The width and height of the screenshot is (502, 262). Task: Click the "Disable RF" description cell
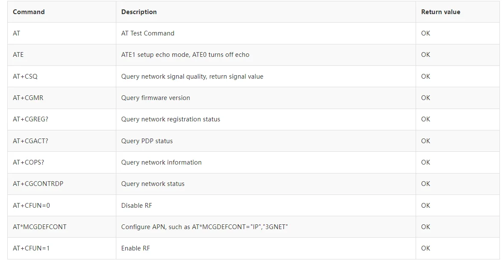[136, 206]
